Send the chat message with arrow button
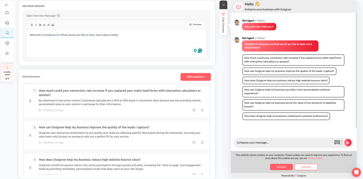This screenshot has height=179, width=363. pos(347,143)
